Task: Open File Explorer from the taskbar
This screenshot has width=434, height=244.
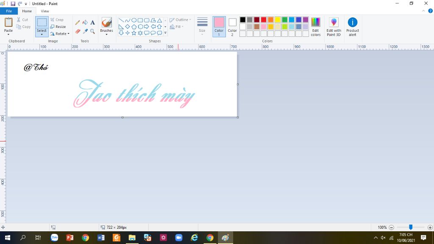Action: point(132,238)
